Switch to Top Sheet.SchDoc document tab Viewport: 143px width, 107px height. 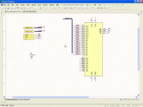pos(29,12)
